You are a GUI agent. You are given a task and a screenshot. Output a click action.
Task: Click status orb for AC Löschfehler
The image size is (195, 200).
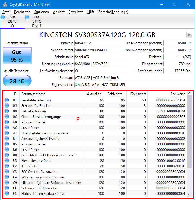[7, 127]
